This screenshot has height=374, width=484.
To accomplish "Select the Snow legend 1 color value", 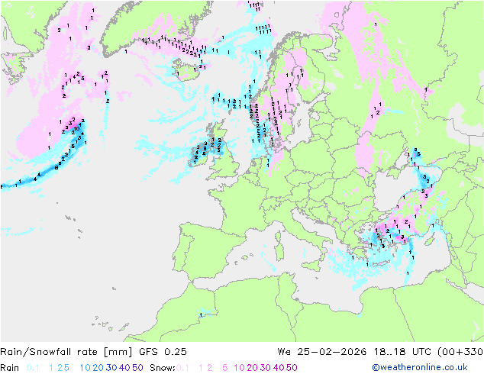I will click(x=201, y=368).
